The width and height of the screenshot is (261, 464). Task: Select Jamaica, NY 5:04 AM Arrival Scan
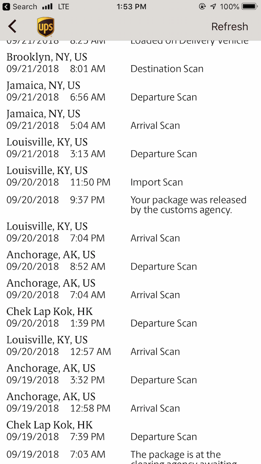click(x=130, y=120)
